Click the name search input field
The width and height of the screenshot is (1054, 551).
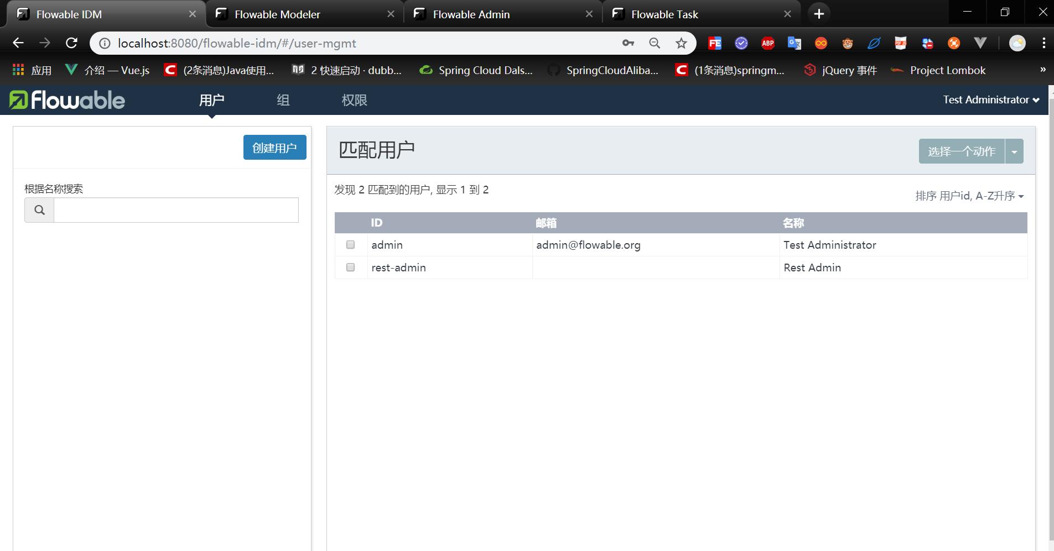176,210
